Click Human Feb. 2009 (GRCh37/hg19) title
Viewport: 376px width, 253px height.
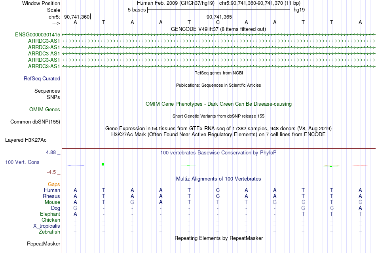pyautogui.click(x=176, y=3)
